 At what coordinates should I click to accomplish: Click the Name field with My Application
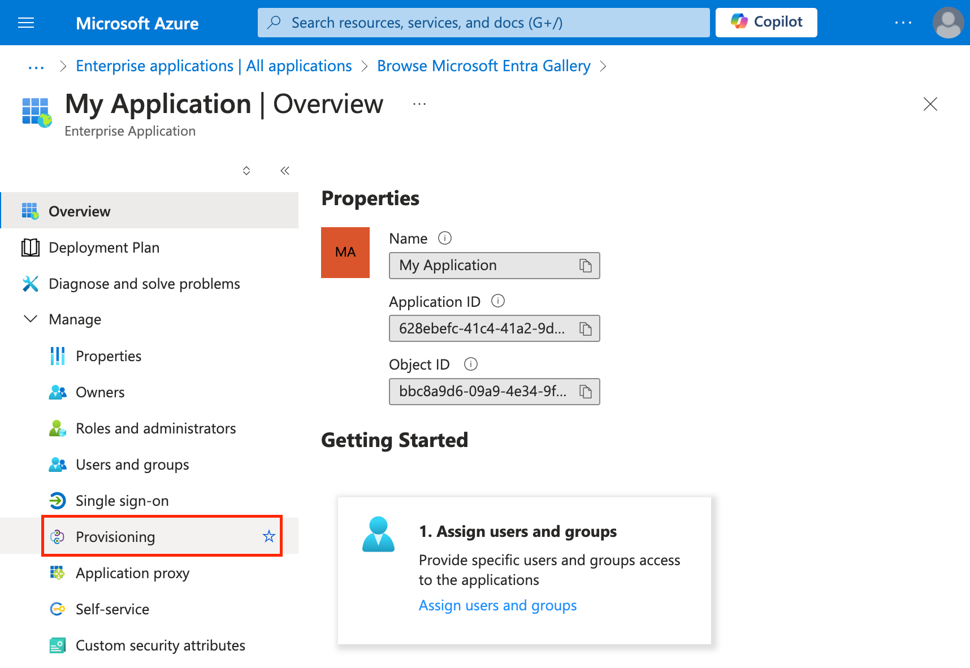point(495,266)
